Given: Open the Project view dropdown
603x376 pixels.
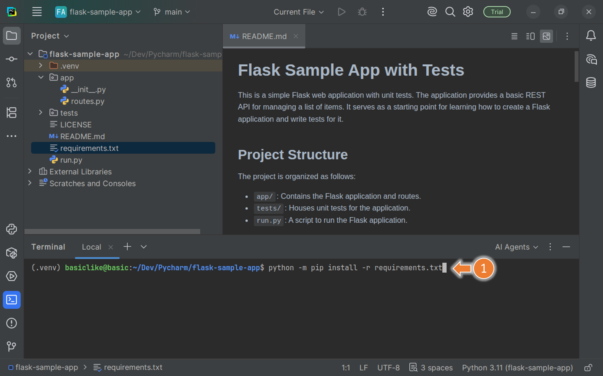Looking at the screenshot, I should click(x=50, y=36).
